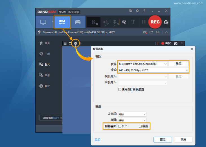Click the ADMIN badge in title bar

coord(62,12)
